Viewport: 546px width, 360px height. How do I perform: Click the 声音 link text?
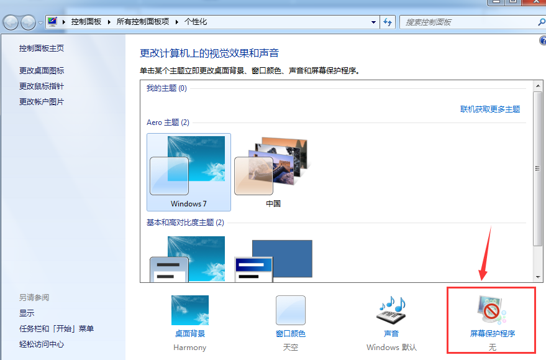click(x=391, y=334)
